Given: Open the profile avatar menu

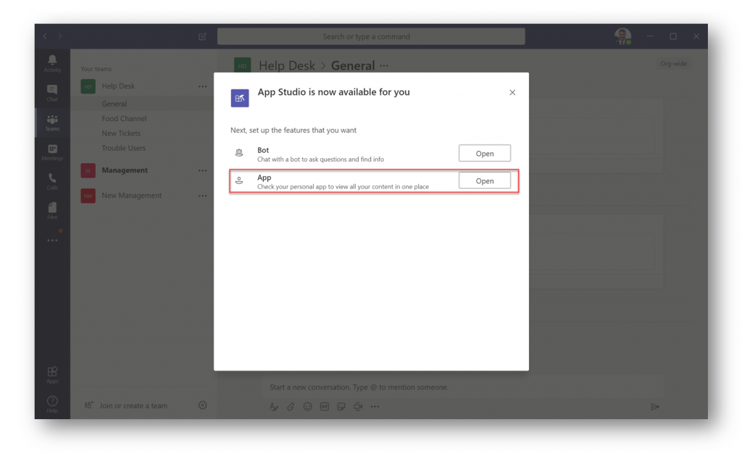Looking at the screenshot, I should 622,36.
